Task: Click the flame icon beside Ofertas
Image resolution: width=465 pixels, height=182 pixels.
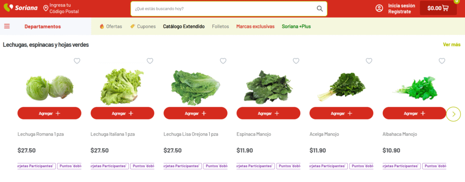Action: [x=102, y=26]
